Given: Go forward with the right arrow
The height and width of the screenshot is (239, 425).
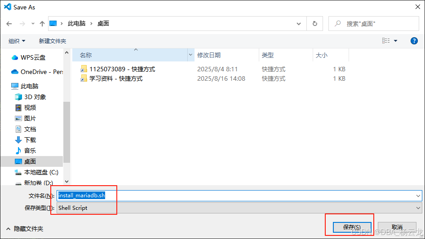Looking at the screenshot, I should tap(22, 24).
